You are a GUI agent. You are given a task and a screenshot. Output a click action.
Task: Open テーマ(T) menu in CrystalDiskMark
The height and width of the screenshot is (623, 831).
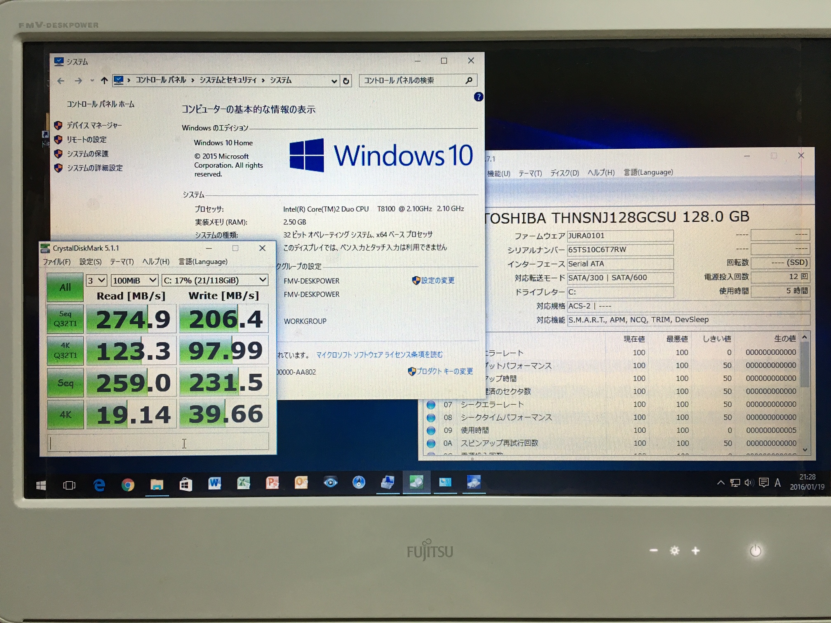[122, 262]
